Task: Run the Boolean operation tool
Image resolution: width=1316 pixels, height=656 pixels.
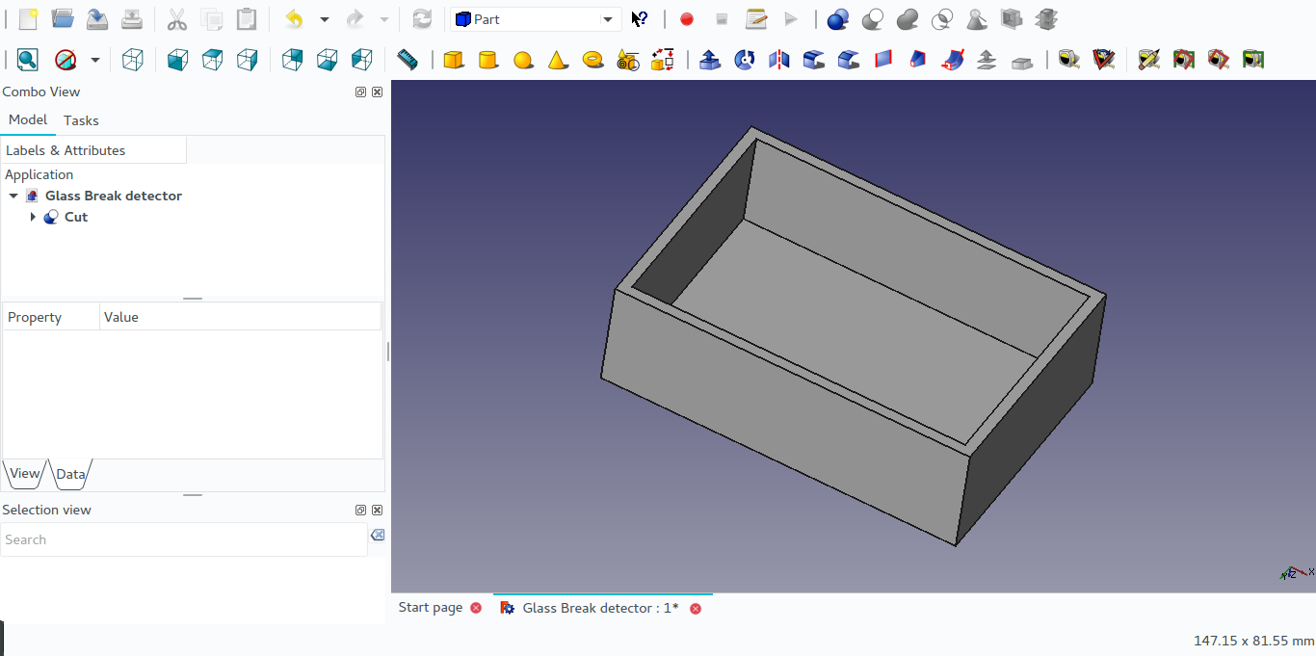Action: pyautogui.click(x=838, y=19)
